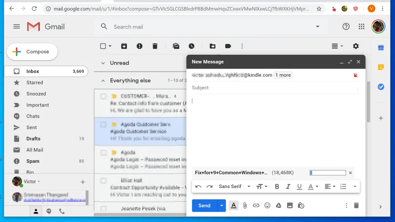Image resolution: width=395 pixels, height=222 pixels.
Task: Insert a photo into the message
Action: click(290, 205)
